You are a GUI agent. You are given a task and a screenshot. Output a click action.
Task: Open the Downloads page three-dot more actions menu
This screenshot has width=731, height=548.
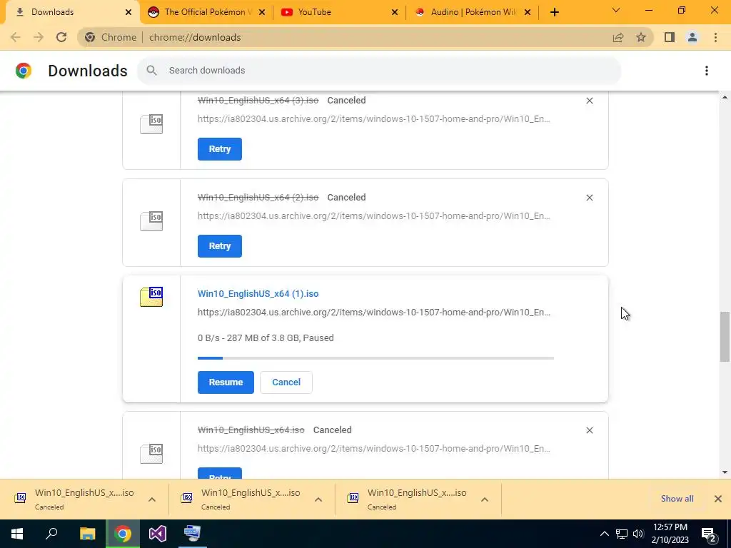(707, 71)
